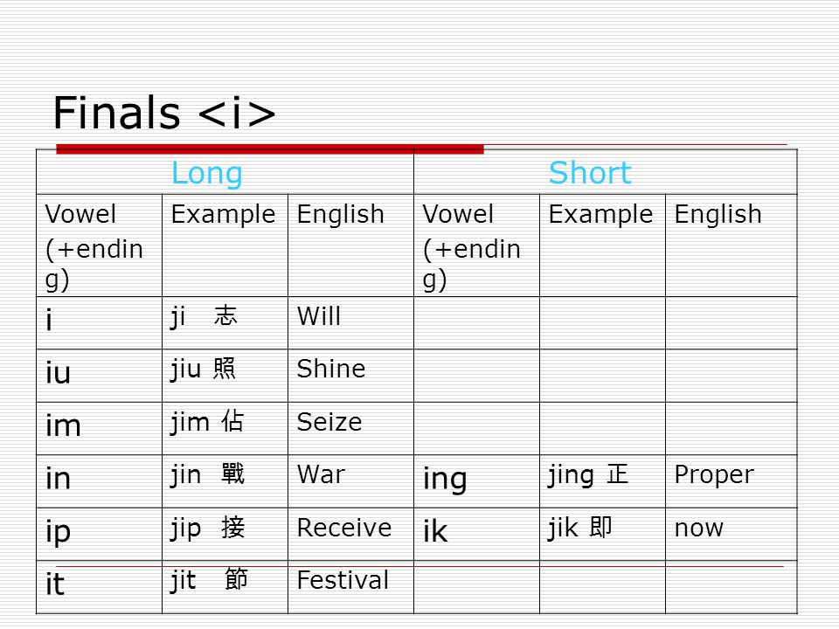This screenshot has width=839, height=629.
Task: Select the example jin 戰
Action: 207,474
